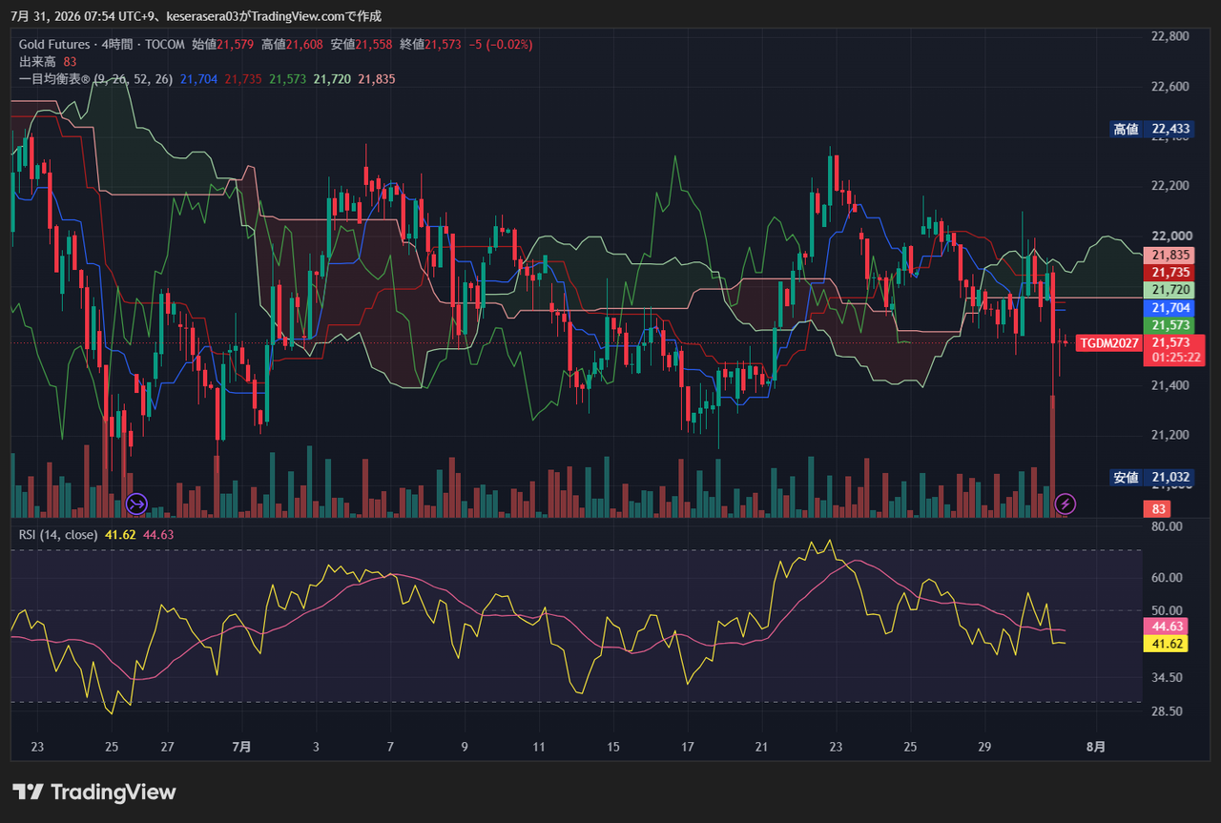Click the 21 date on the time axis
This screenshot has height=823, width=1221.
coord(761,747)
